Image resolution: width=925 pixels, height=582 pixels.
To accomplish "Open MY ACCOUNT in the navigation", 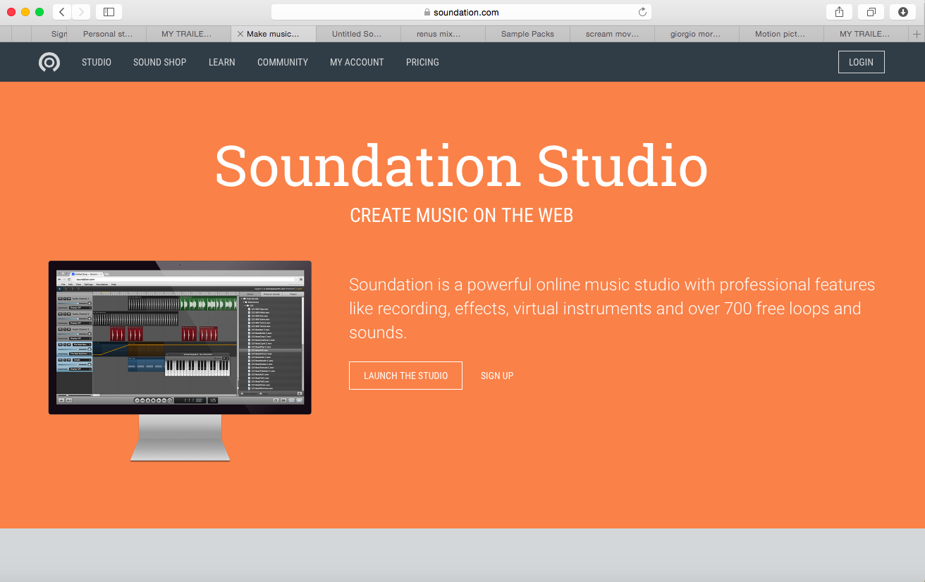I will 357,62.
